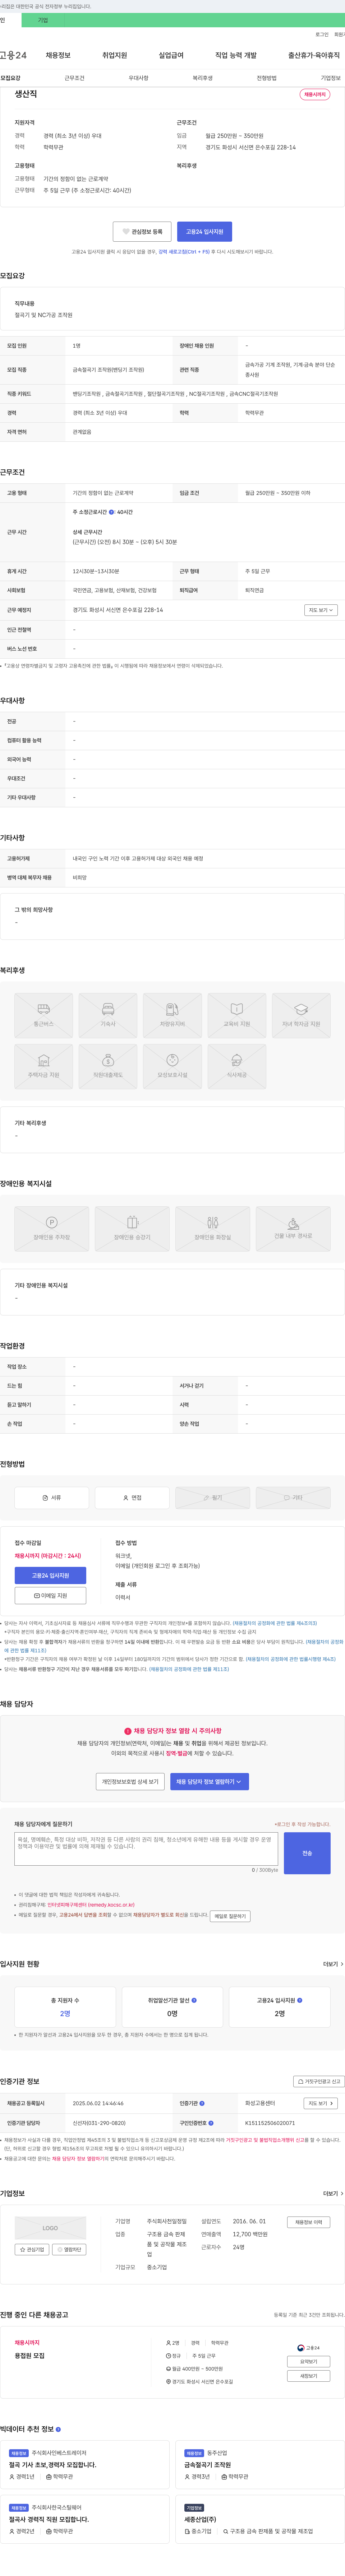Open the 세종산업(주) recommended card
This screenshot has height=2576, width=345.
pyautogui.click(x=260, y=2519)
